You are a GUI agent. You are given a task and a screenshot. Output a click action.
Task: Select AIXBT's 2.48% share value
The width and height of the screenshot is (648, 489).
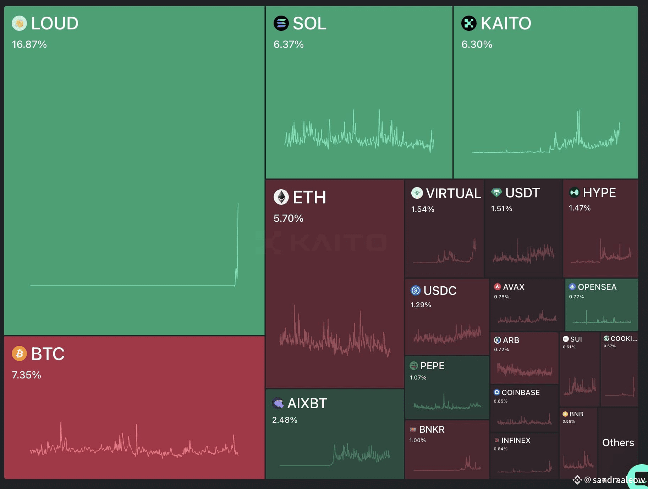coord(285,420)
